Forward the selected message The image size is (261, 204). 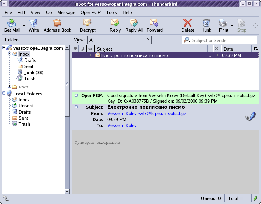coord(154,25)
